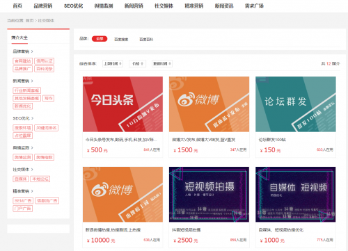Pick the 其他发稿套餐 sidebar tag
The image size is (348, 251).
(x=27, y=98)
